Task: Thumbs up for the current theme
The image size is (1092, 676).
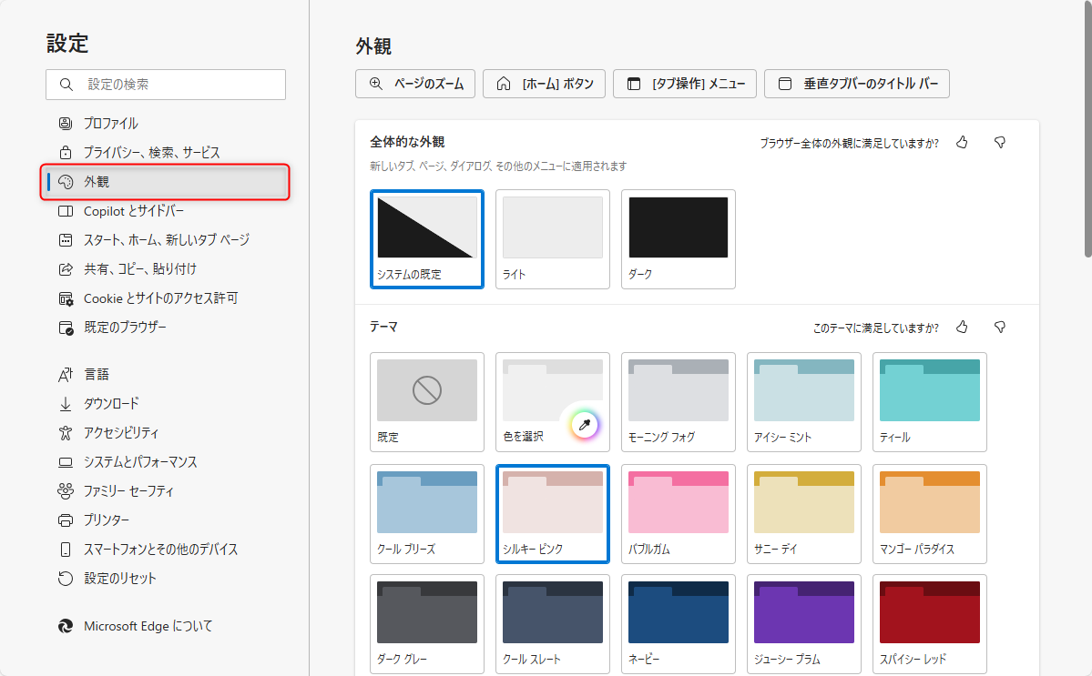Action: 962,327
